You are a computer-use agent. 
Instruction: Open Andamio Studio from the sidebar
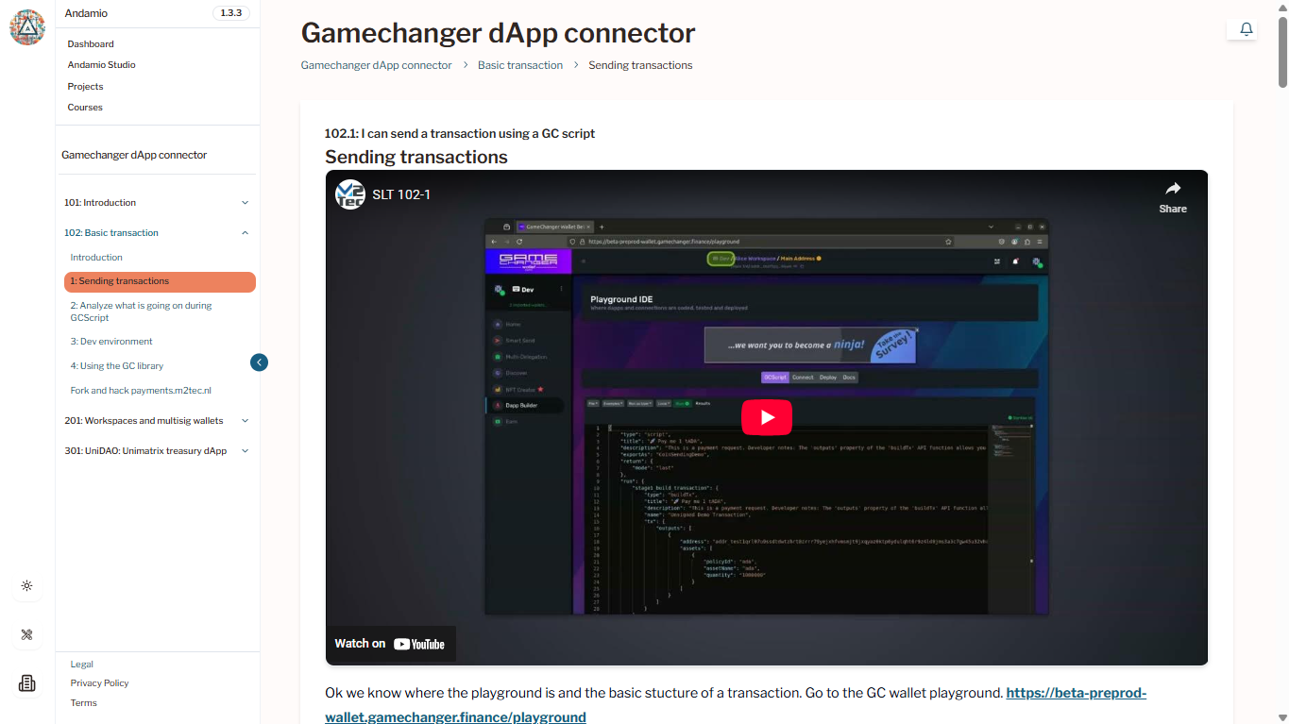click(x=101, y=65)
